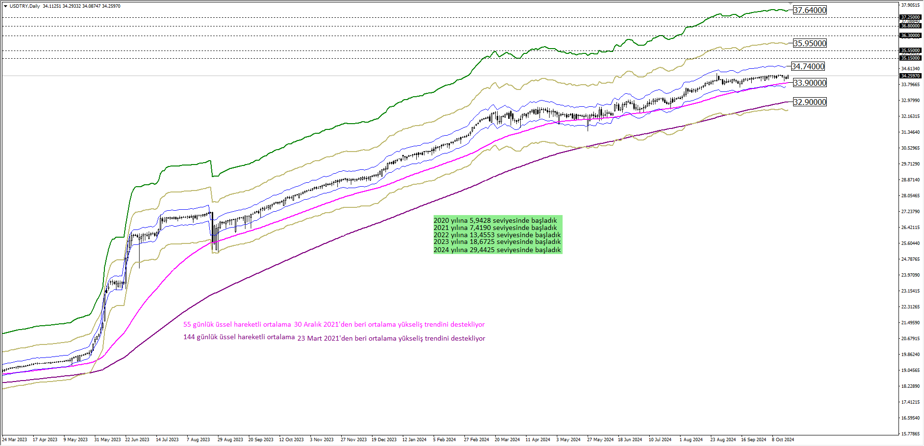The width and height of the screenshot is (924, 446).
Task: Select the '2020 yılına 5,9428 seviyesinde başladık' note
Action: [x=495, y=220]
